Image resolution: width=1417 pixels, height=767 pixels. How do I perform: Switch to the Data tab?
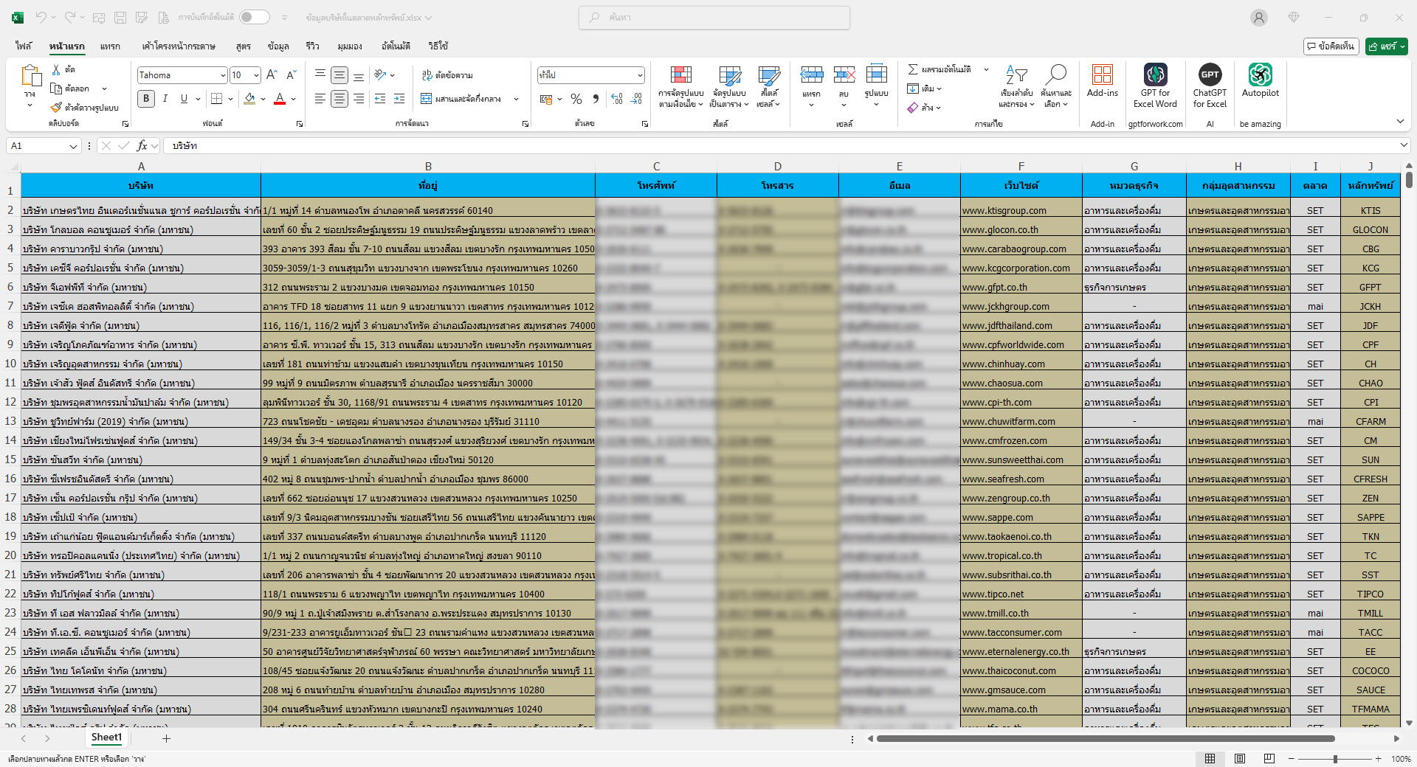(x=278, y=46)
